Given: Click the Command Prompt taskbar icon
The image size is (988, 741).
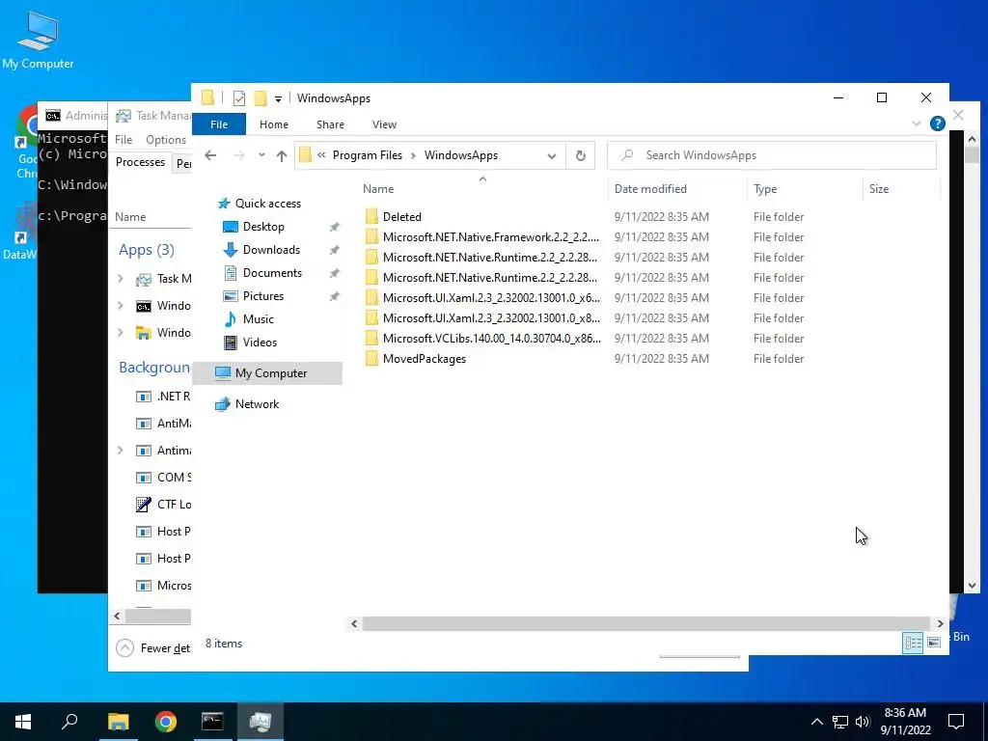Looking at the screenshot, I should [x=212, y=722].
